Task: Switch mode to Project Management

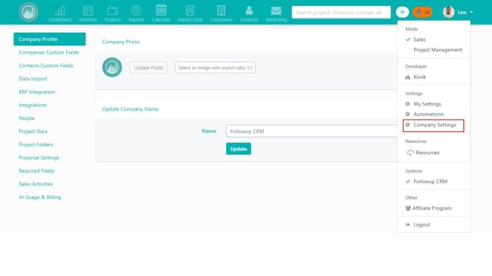Action: (x=438, y=50)
